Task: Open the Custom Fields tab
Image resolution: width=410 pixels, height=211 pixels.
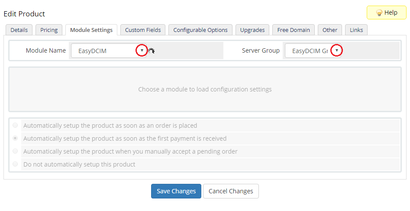Action: pyautogui.click(x=143, y=30)
